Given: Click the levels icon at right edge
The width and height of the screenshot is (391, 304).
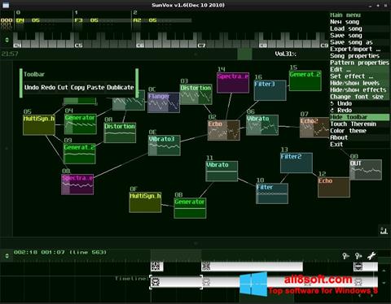Looking at the screenshot, I should [x=384, y=231].
